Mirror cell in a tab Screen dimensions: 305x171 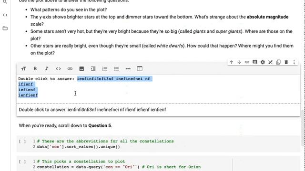(278, 62)
